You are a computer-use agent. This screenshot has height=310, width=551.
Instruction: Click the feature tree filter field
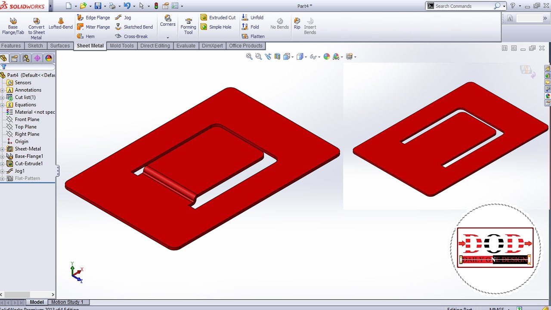[28, 67]
